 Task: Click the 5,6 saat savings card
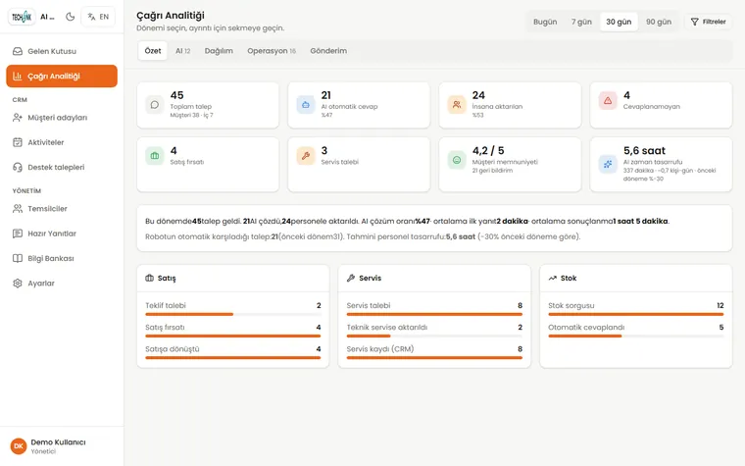(661, 164)
